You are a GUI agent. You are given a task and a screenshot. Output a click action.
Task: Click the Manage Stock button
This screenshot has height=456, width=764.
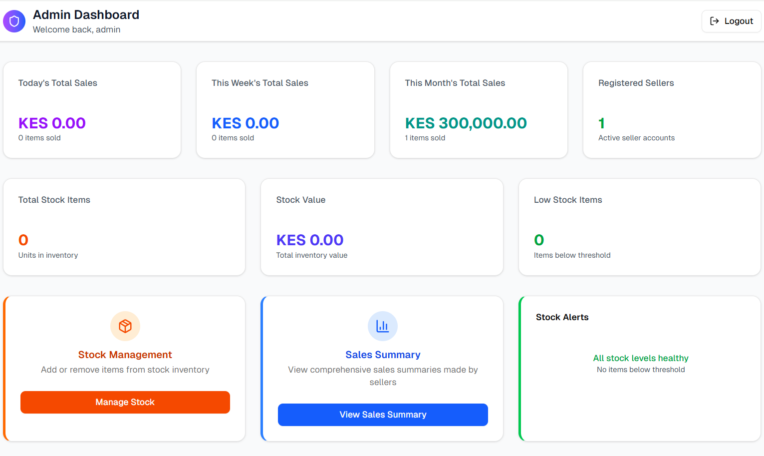click(125, 402)
